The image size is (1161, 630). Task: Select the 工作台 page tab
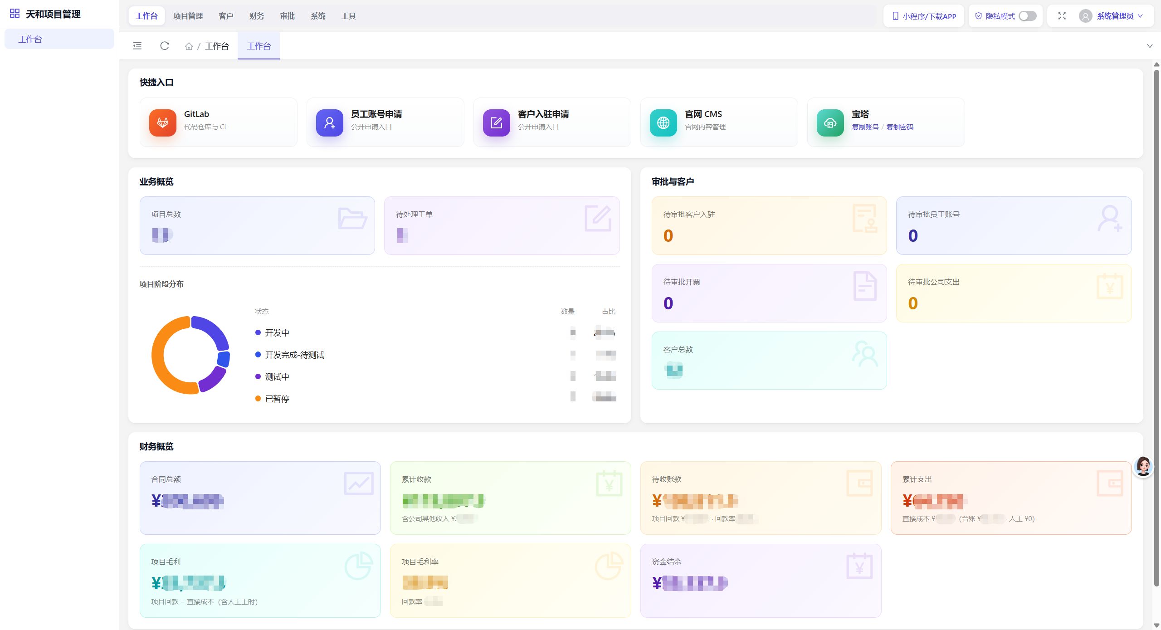pos(259,46)
